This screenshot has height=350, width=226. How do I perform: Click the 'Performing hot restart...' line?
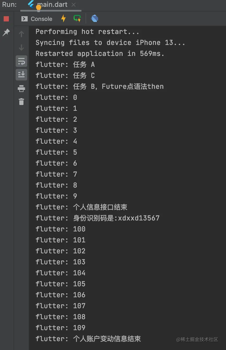pyautogui.click(x=87, y=32)
